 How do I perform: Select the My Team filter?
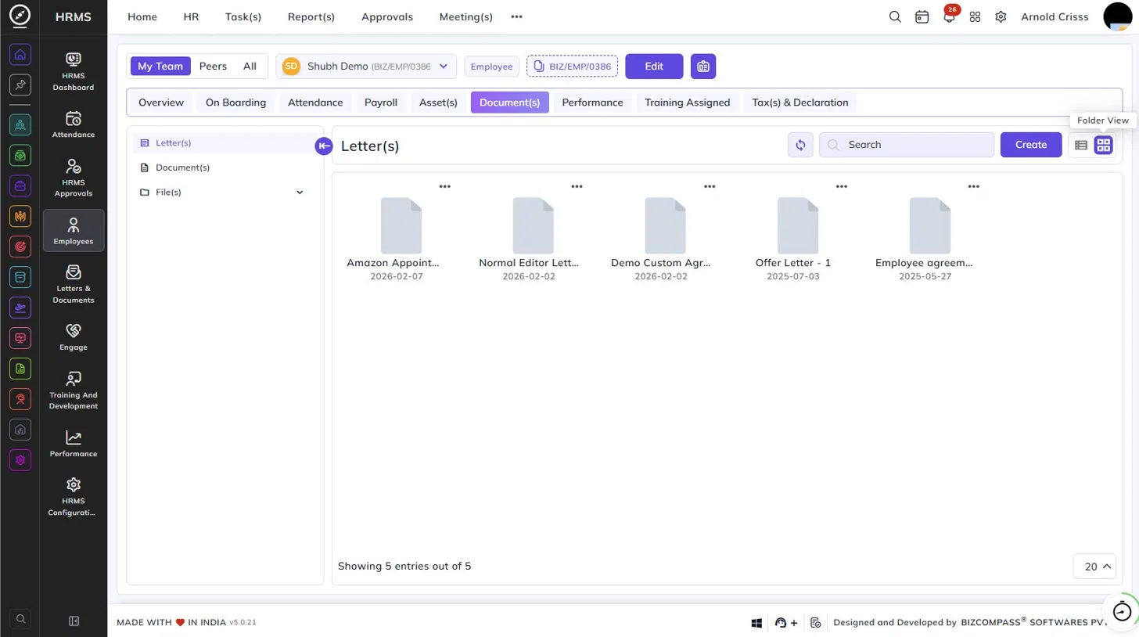coord(160,67)
